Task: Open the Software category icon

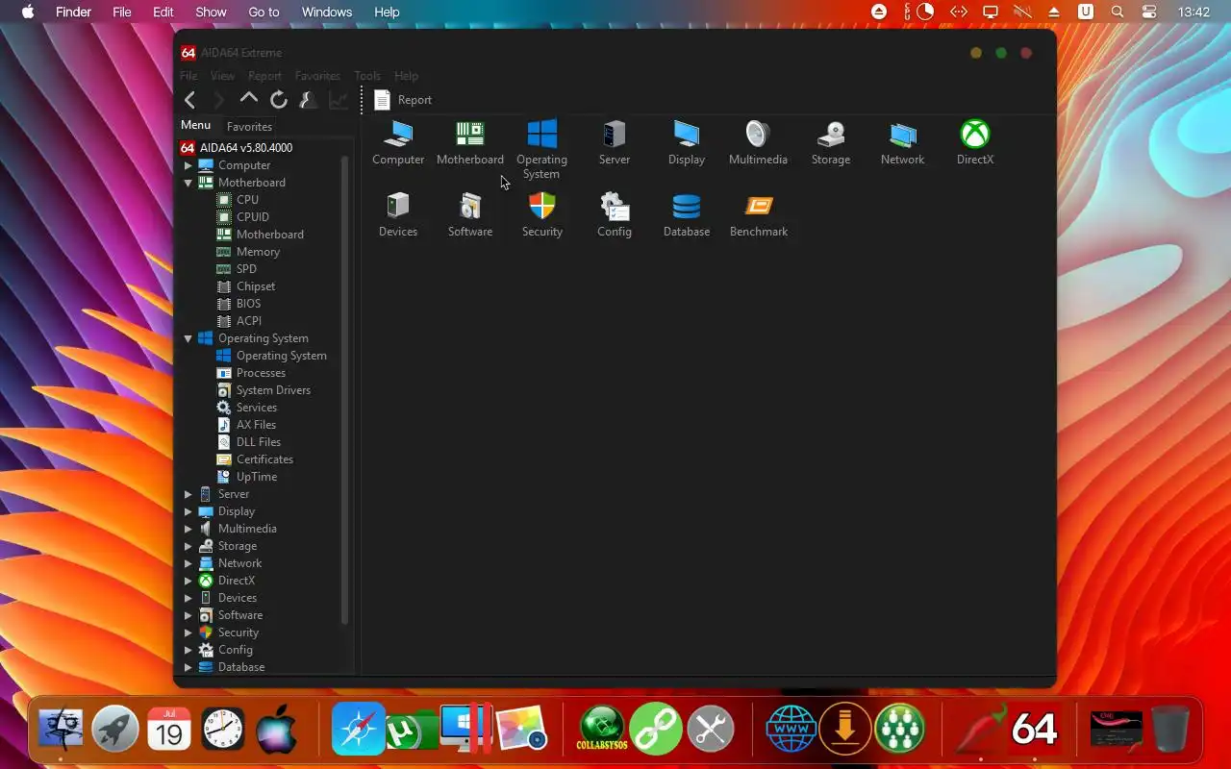Action: pyautogui.click(x=470, y=206)
